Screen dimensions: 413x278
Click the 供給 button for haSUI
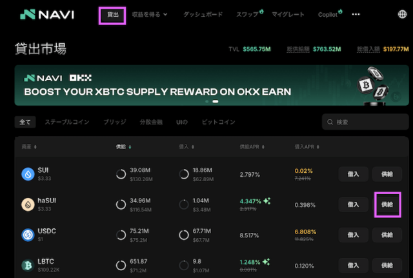click(x=387, y=204)
